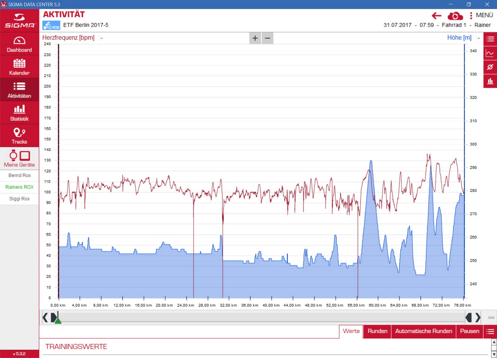Go to Statistik in the sidebar

19,112
